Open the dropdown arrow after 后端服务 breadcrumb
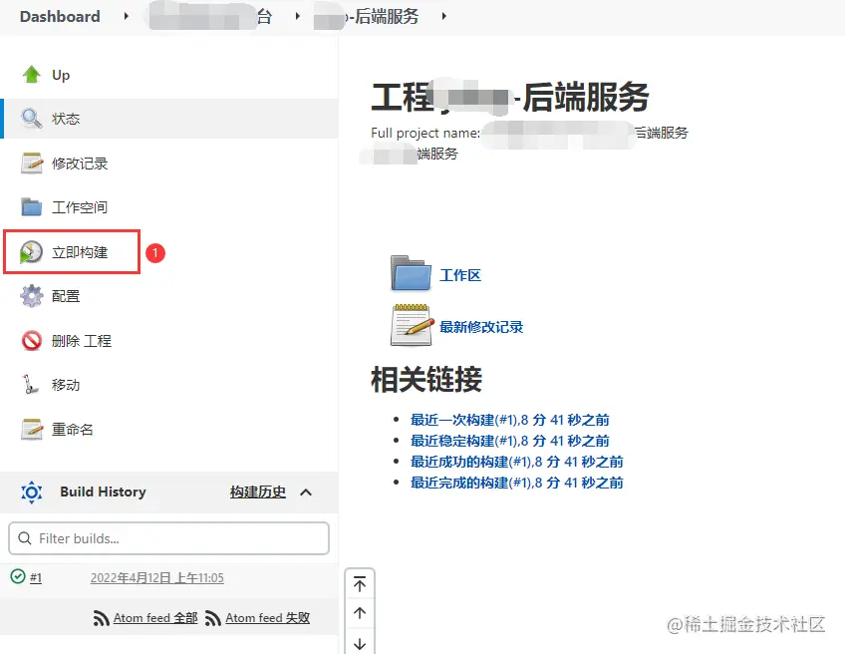Image resolution: width=845 pixels, height=654 pixels. [x=443, y=16]
